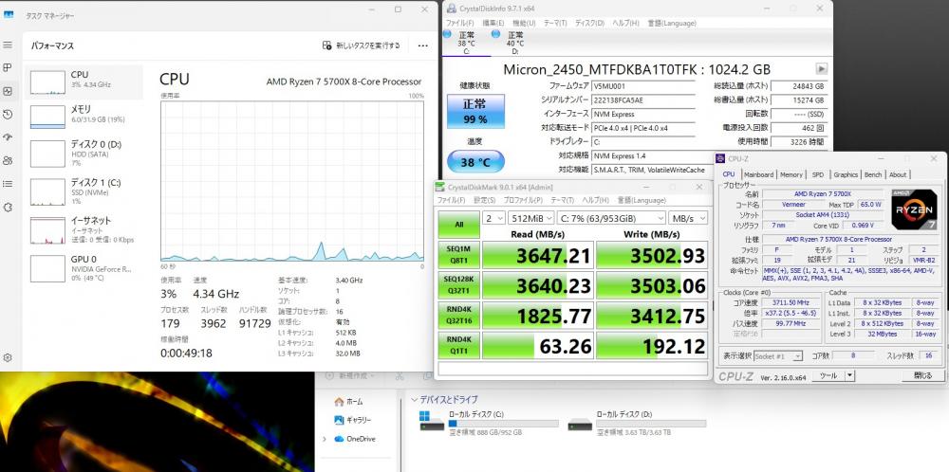The height and width of the screenshot is (472, 949).
Task: Click 閉じる button in CPU-Z
Action: point(922,376)
